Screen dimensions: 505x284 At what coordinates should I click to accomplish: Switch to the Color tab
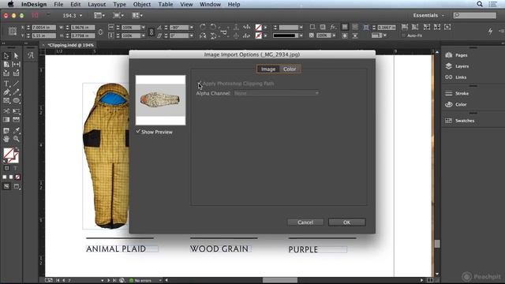pyautogui.click(x=290, y=69)
